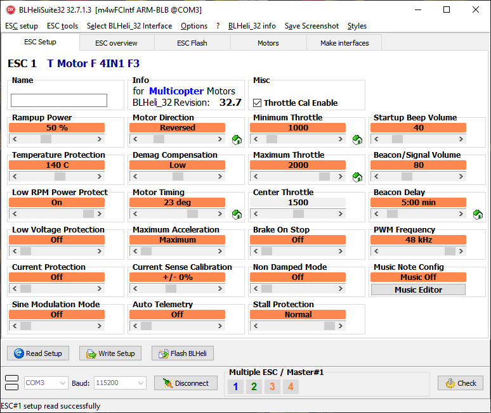The image size is (491, 413).
Task: Decrease Stall Protection with left arrow
Action: coord(256,326)
